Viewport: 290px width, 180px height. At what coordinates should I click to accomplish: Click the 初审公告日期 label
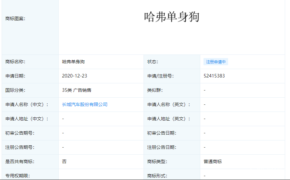click(x=162, y=133)
